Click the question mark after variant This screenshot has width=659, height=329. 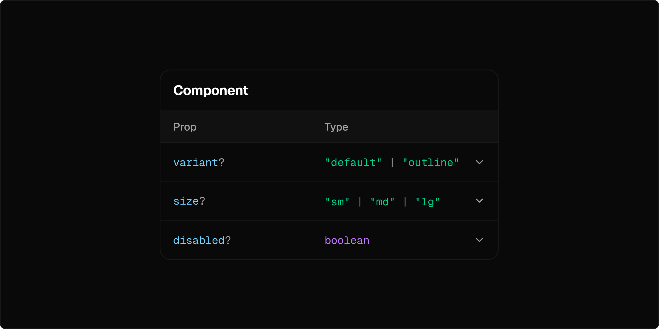click(x=221, y=163)
